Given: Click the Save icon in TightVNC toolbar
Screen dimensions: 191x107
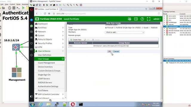Looking at the screenshot, I should tap(34, 5).
